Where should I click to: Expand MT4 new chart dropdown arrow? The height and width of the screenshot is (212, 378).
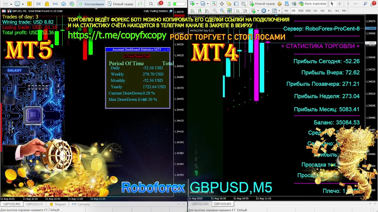click(x=197, y=4)
